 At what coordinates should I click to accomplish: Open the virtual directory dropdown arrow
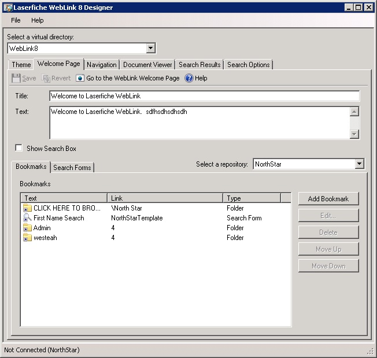tap(150, 48)
